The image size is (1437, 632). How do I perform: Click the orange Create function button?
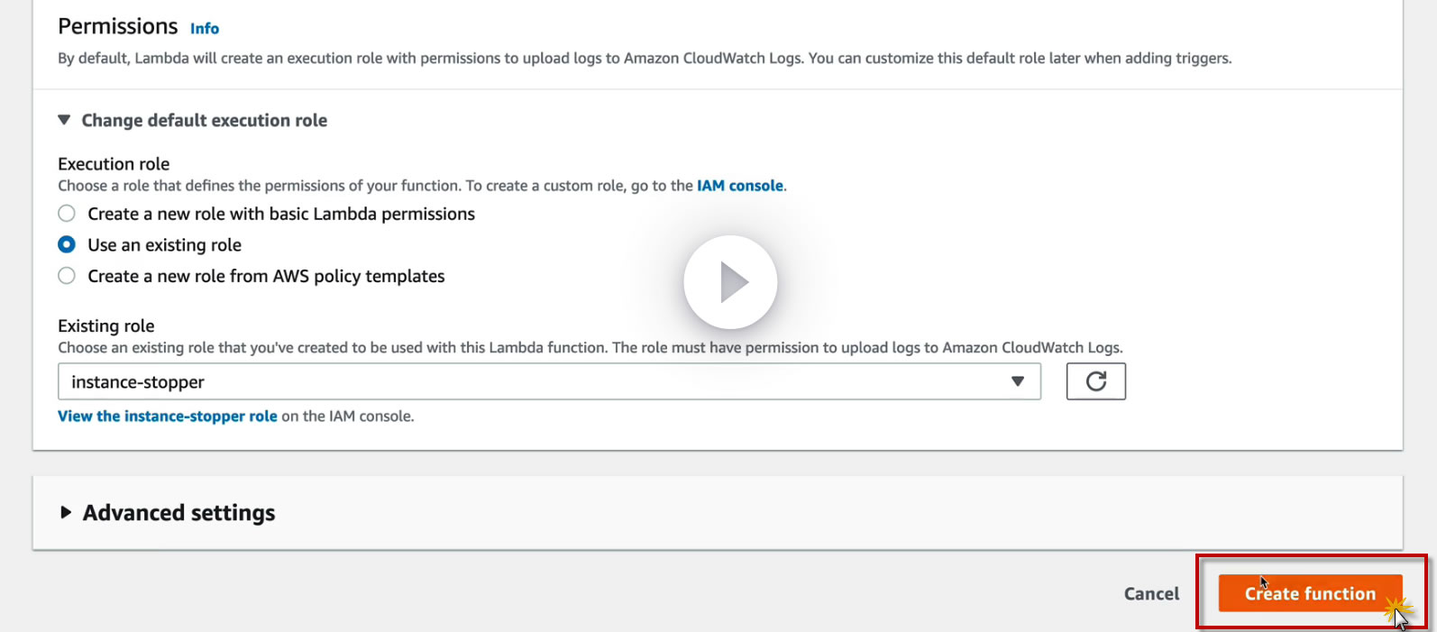tap(1309, 593)
